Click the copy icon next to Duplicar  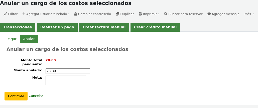(x=117, y=14)
